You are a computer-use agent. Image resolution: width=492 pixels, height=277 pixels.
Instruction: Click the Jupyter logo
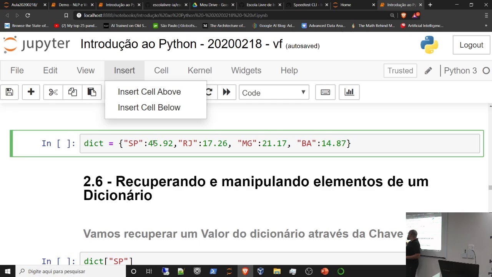[37, 45]
